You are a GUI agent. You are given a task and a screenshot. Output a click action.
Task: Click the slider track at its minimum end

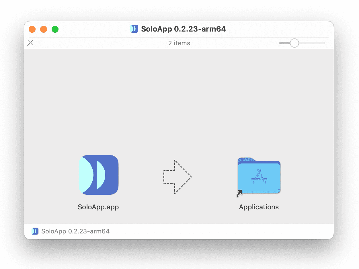click(x=281, y=43)
